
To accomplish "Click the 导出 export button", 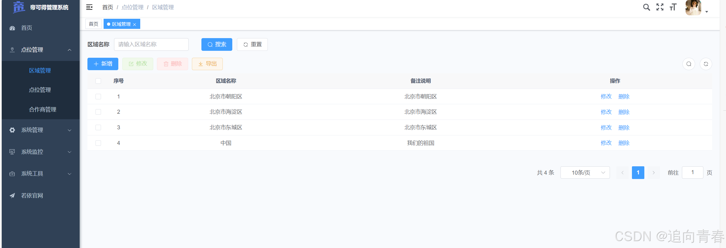I will coord(207,64).
